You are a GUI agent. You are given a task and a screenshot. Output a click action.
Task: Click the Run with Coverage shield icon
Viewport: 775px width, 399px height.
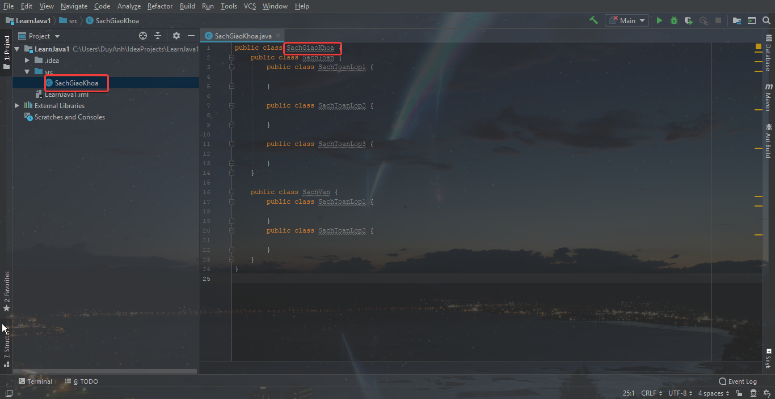click(x=688, y=20)
